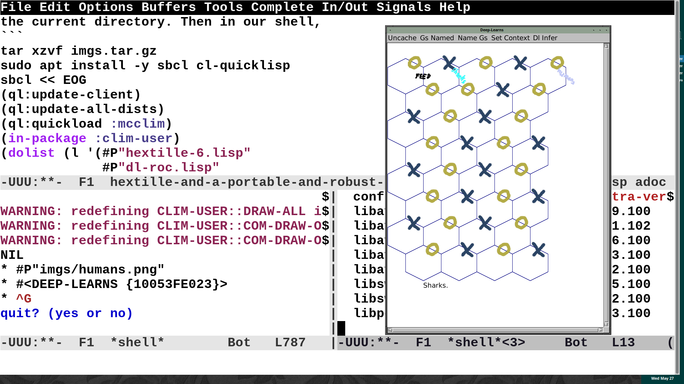684x384 pixels.
Task: Click the 'sudo apt install -y sbcl cl-quicklisp' line
Action: 145,65
